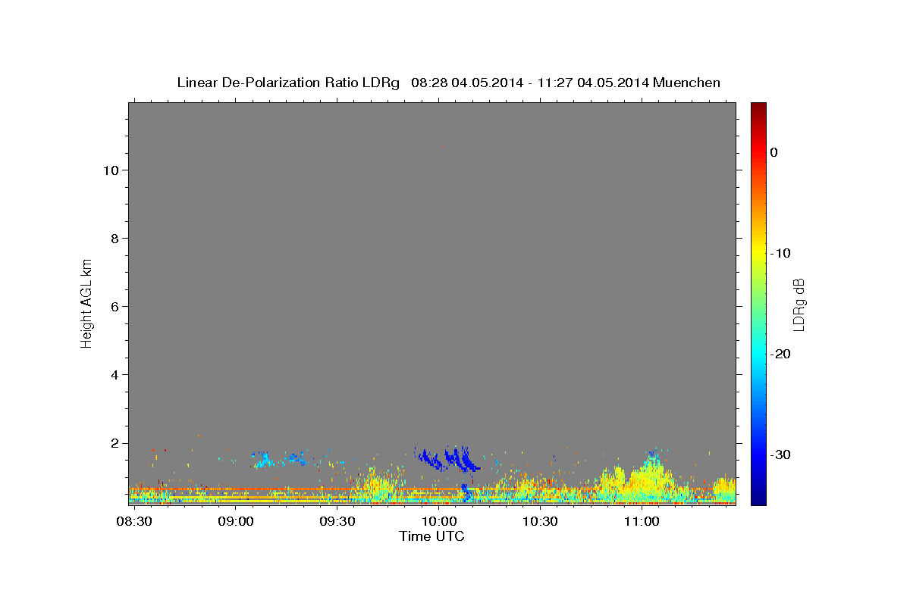
Task: Click the 09:30 time tick label
Action: click(x=337, y=522)
